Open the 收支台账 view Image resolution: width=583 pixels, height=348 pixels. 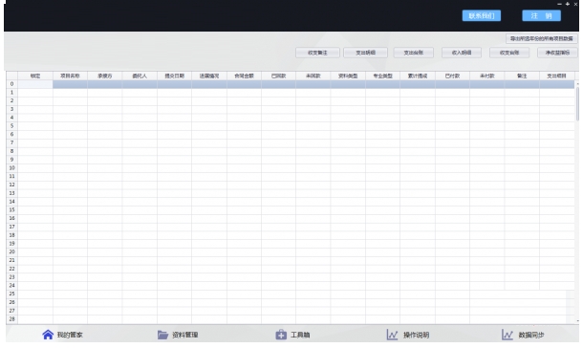point(509,53)
